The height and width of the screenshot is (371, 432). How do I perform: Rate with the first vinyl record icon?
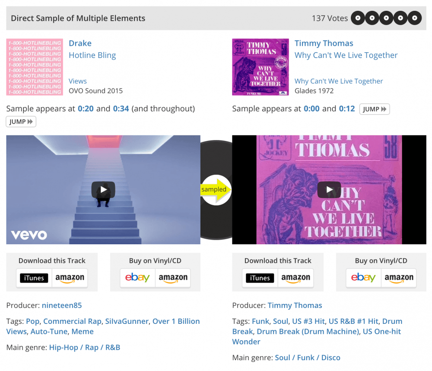[358, 18]
